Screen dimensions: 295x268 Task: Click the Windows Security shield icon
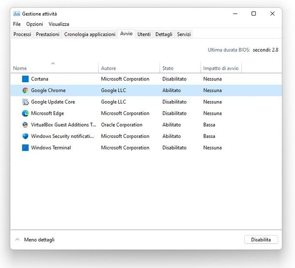[x=25, y=136]
